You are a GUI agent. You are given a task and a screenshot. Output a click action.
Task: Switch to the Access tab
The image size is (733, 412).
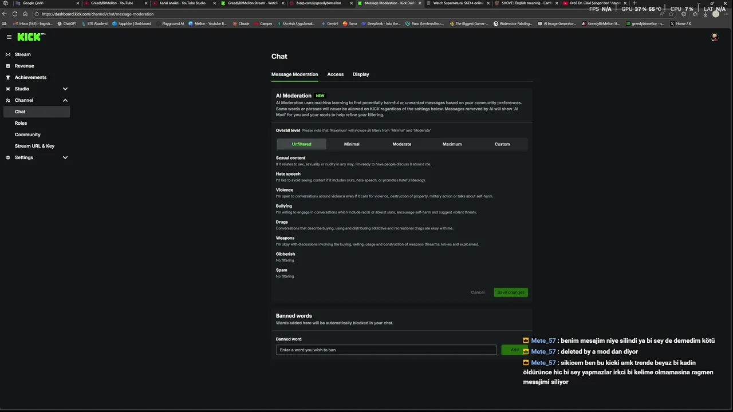click(x=336, y=74)
